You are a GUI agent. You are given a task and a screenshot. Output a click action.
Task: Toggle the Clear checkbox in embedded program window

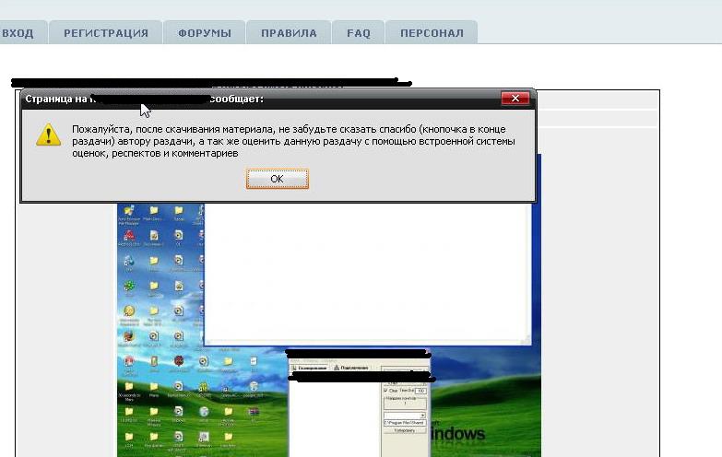click(x=385, y=391)
